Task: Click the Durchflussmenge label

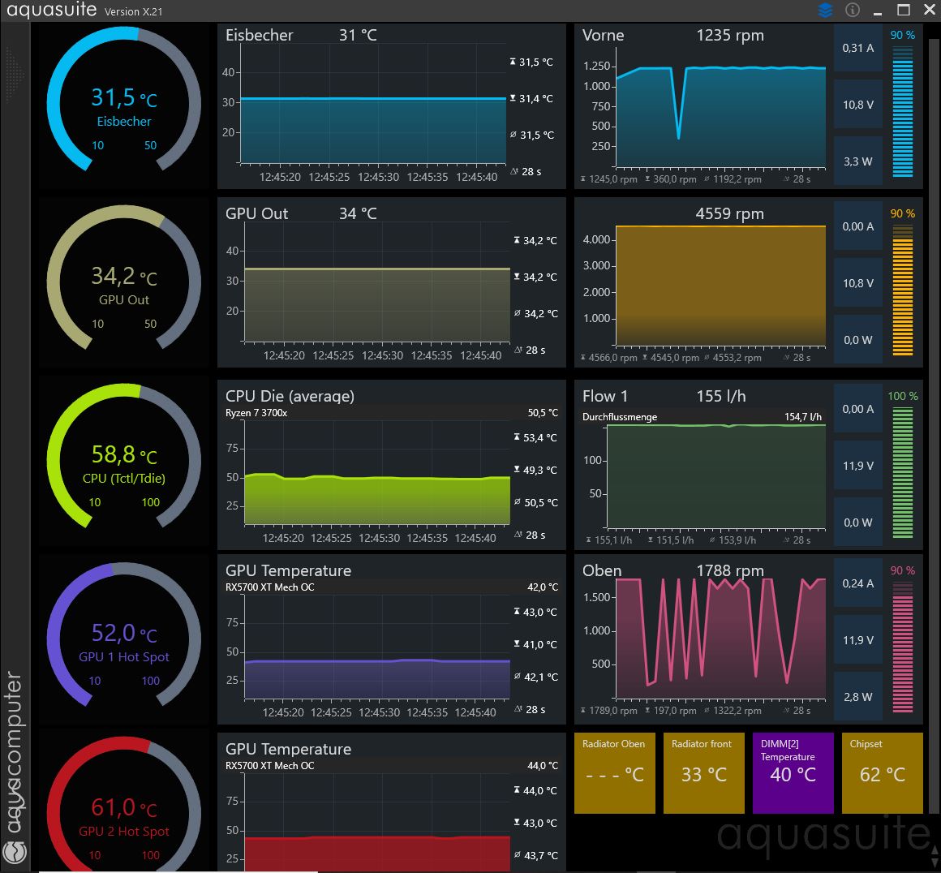Action: (620, 417)
